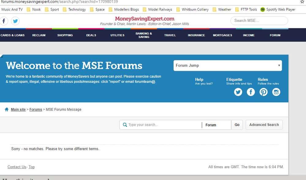This screenshot has height=180, width=306.
Task: Follow the Contact Us link
Action: [17, 167]
